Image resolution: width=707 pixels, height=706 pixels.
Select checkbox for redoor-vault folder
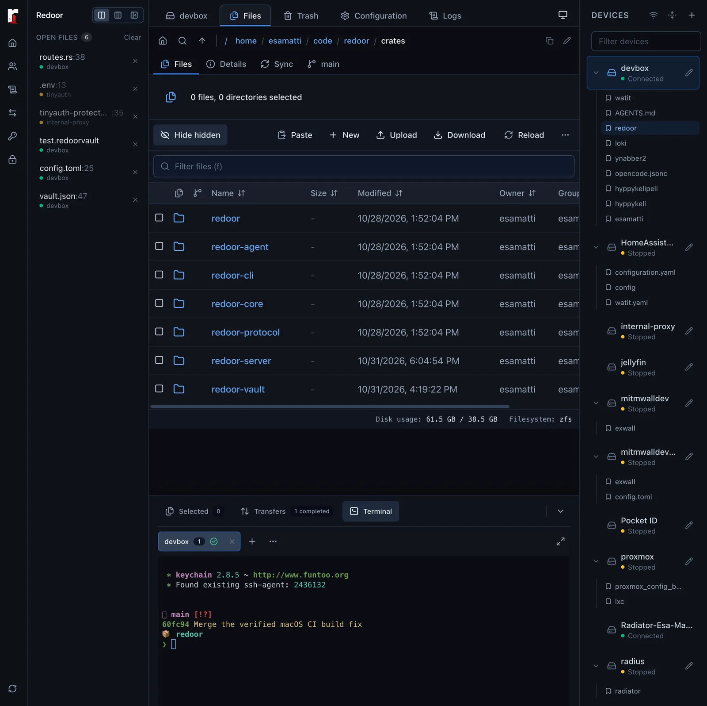click(159, 389)
